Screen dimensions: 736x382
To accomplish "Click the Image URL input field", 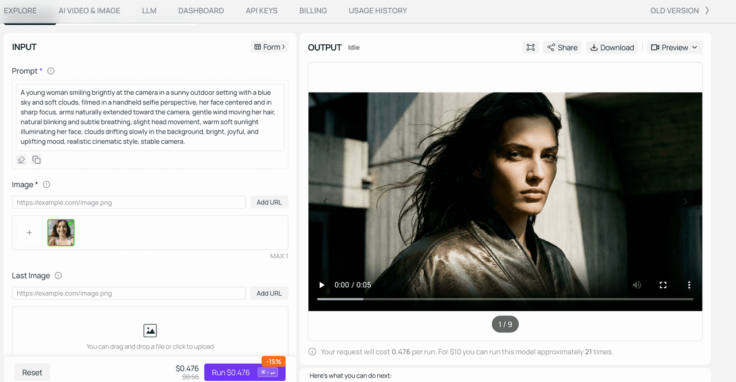I will point(129,202).
